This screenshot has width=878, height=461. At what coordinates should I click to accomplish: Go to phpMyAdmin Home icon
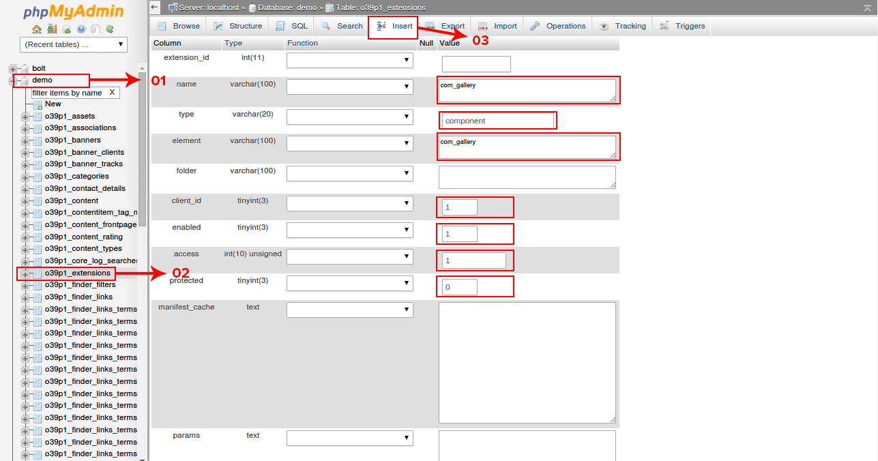(x=37, y=29)
